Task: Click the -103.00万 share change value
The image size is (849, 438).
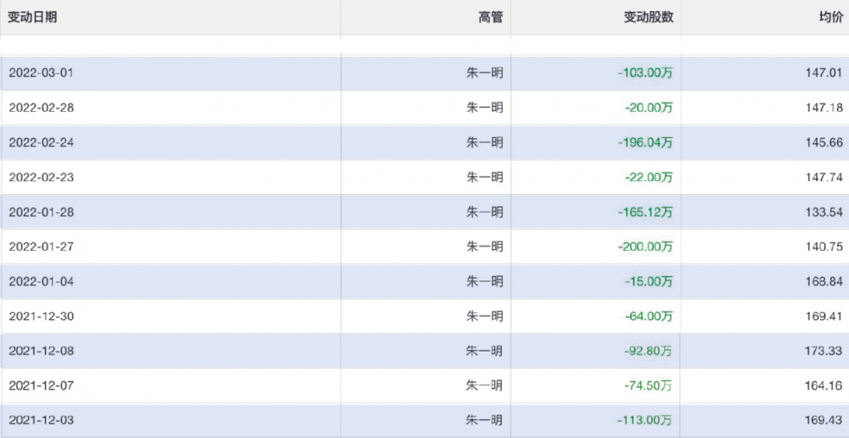Action: 645,73
